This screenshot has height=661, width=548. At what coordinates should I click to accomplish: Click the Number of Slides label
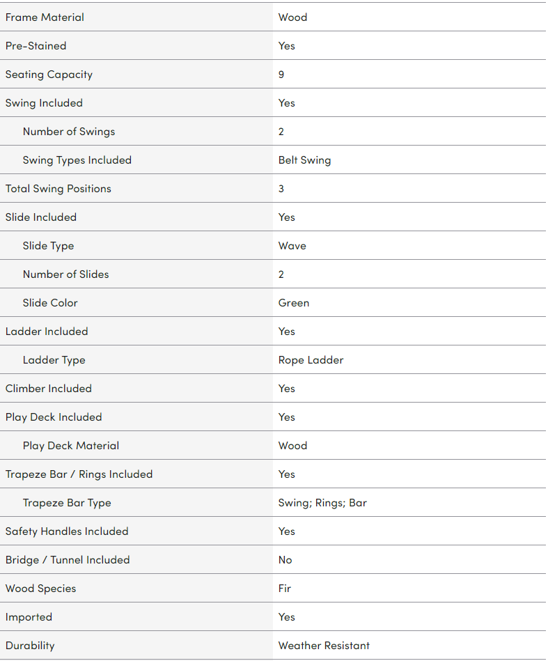65,274
